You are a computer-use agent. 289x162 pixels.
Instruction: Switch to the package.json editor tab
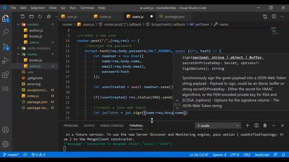pos(174,17)
